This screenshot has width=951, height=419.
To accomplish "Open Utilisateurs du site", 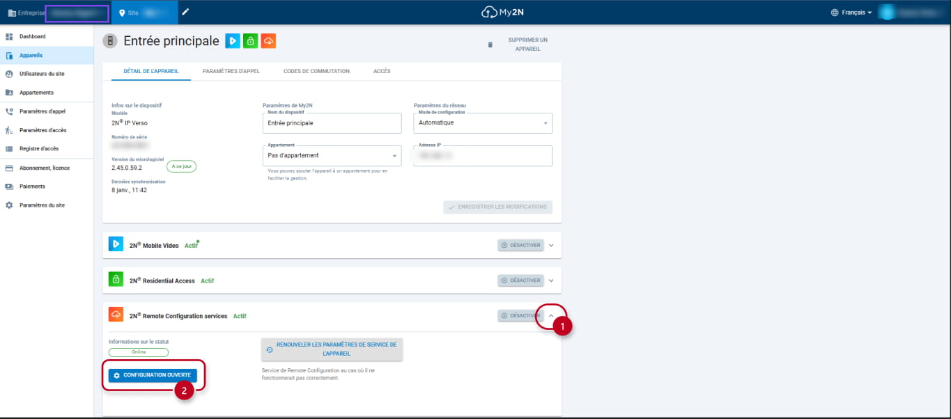I will coord(47,74).
